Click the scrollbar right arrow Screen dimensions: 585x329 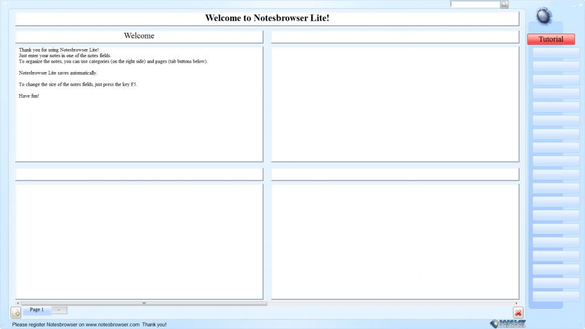coord(517,304)
